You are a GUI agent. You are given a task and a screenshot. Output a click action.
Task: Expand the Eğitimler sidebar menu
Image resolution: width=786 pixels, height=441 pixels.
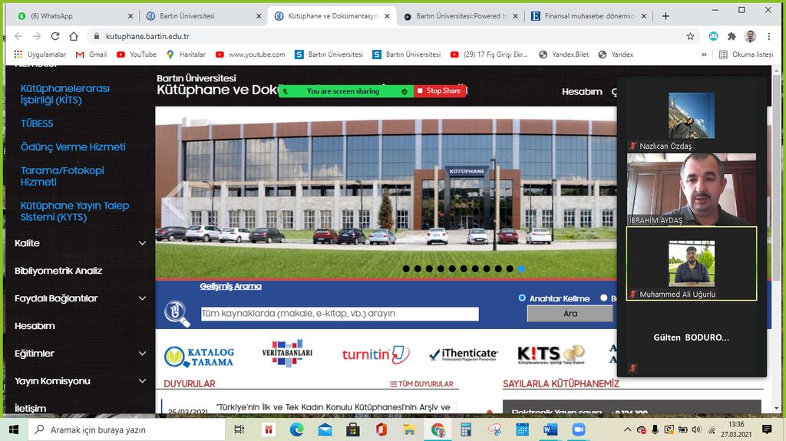(142, 354)
